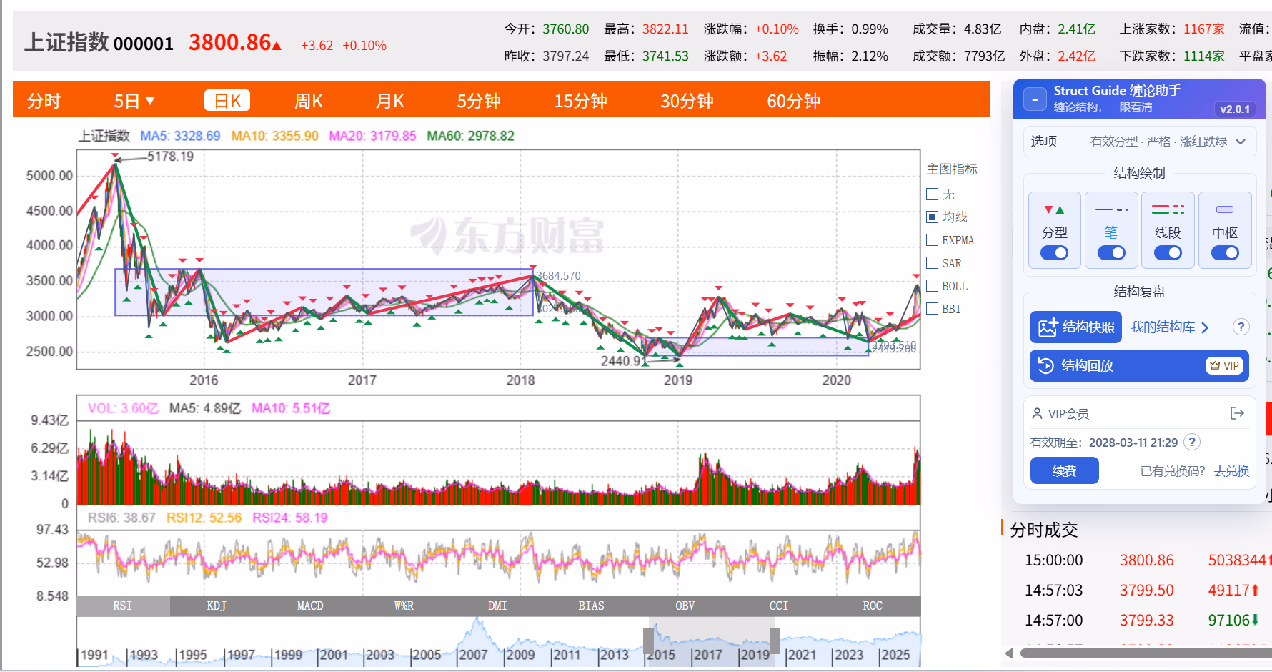Enable the SAR indicator checkbox
Viewport: 1272px width, 672px height.
tap(932, 262)
